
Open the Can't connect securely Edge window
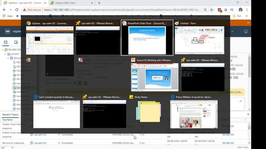[x=57, y=114]
